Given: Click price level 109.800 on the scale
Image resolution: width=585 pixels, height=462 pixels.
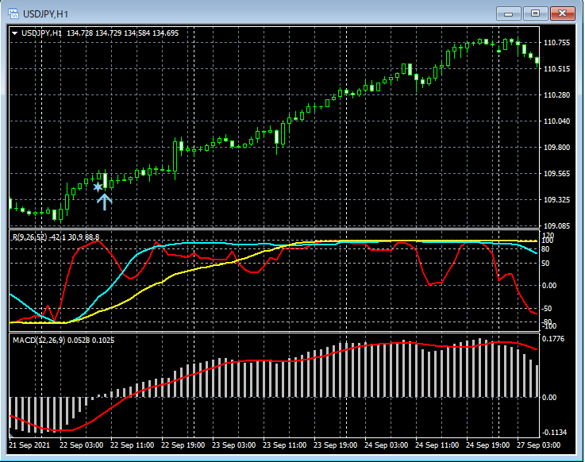Looking at the screenshot, I should tap(557, 148).
